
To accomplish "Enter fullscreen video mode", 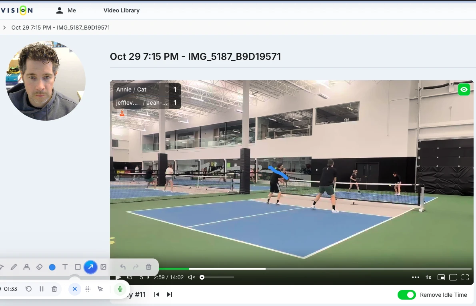I will pyautogui.click(x=465, y=277).
